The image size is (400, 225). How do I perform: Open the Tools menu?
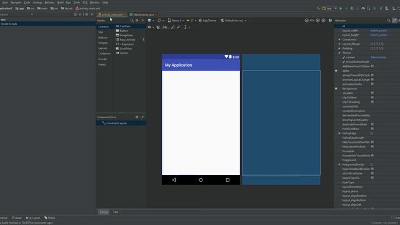76,2
